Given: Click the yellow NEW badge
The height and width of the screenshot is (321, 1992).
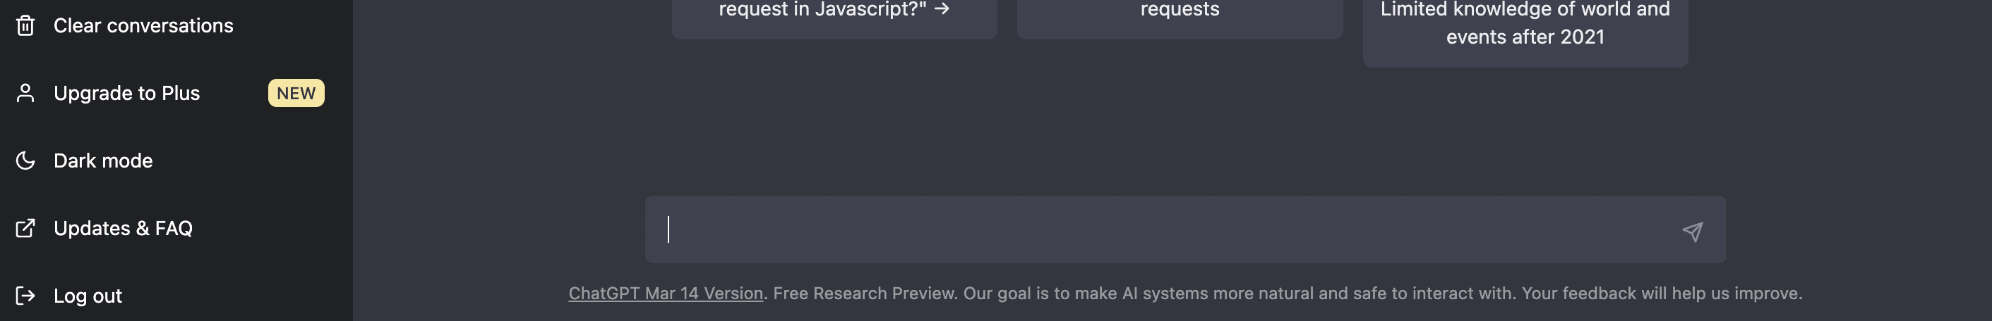Looking at the screenshot, I should [295, 94].
